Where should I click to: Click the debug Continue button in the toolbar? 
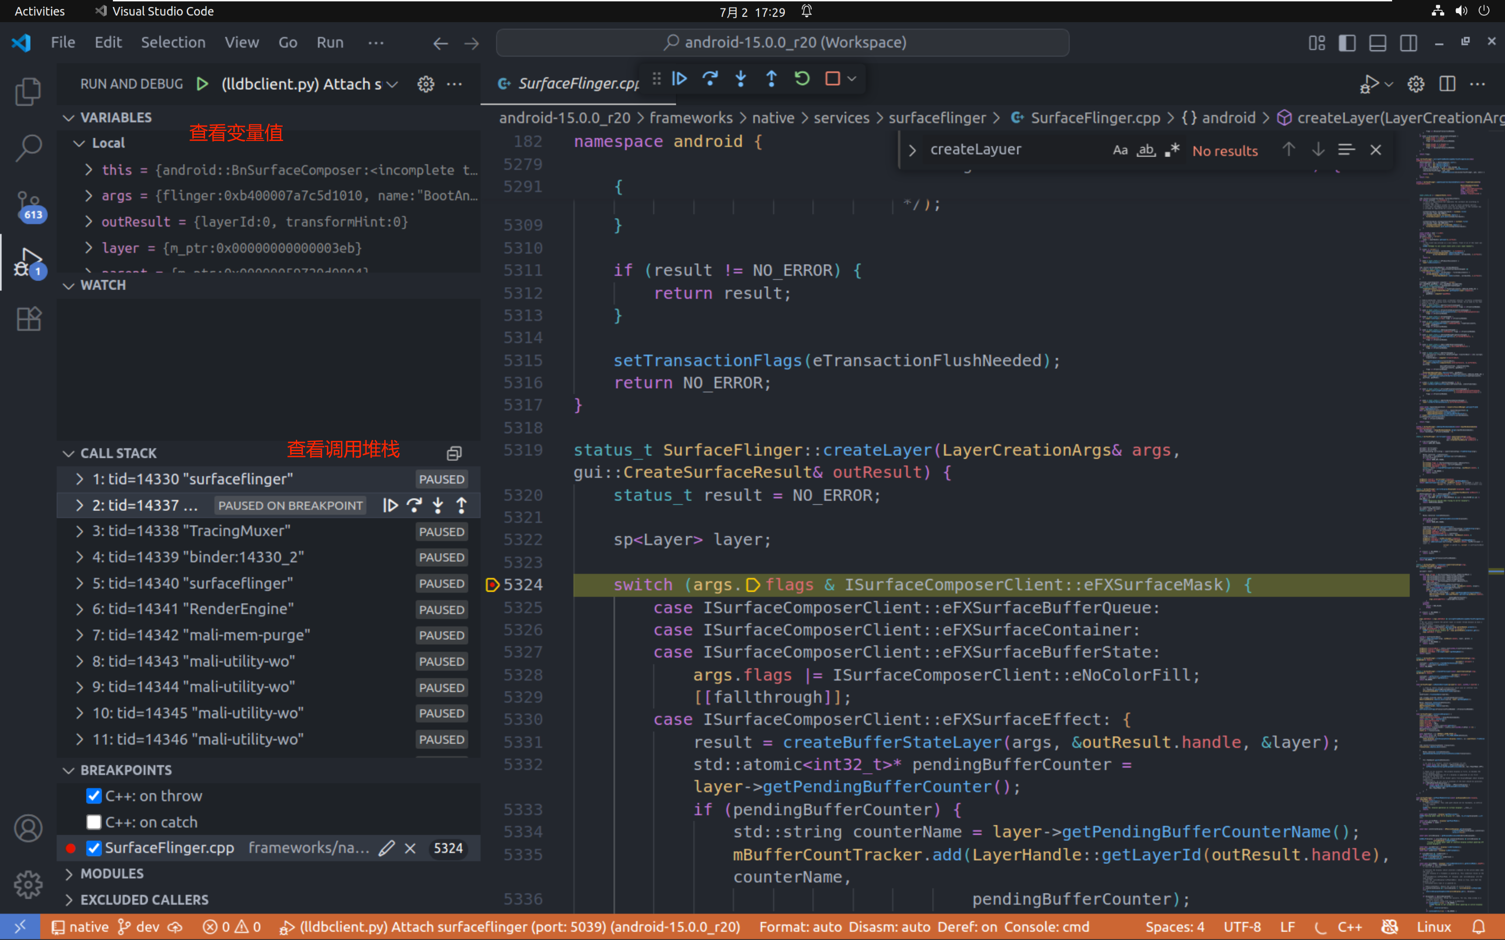click(680, 79)
